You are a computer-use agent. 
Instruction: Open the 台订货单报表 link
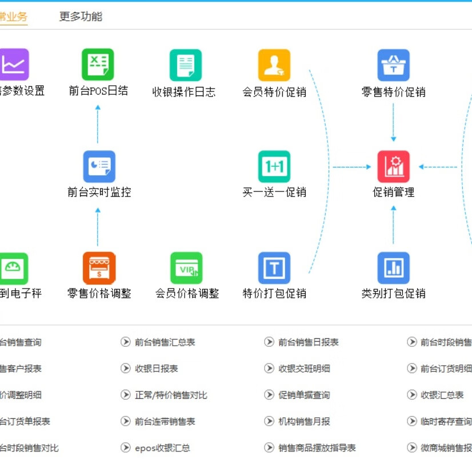point(25,422)
